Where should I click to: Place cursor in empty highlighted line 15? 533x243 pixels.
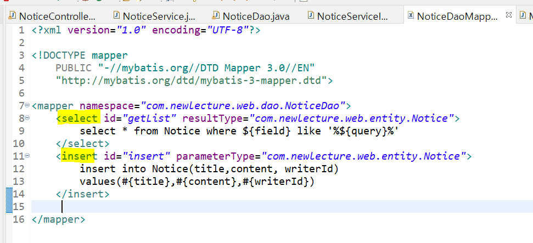click(282, 206)
